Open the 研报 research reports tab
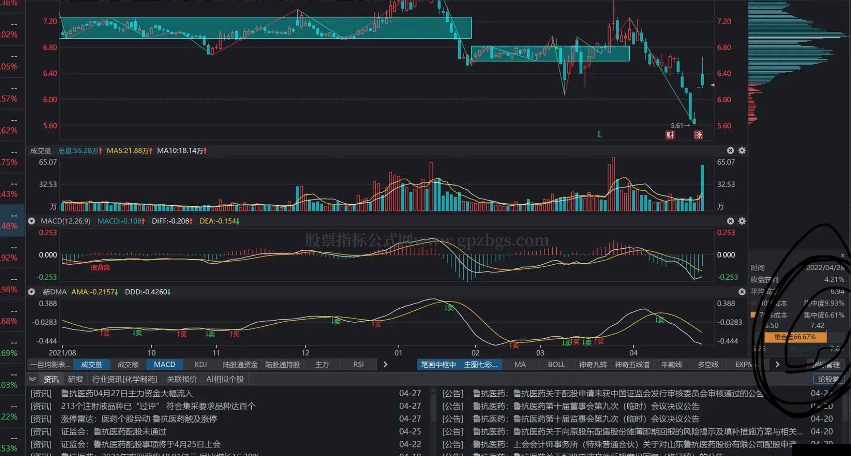The image size is (851, 456). 75,379
